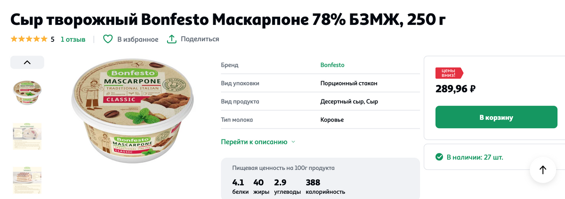Select the first mascarpone thumbnail

coord(27,92)
